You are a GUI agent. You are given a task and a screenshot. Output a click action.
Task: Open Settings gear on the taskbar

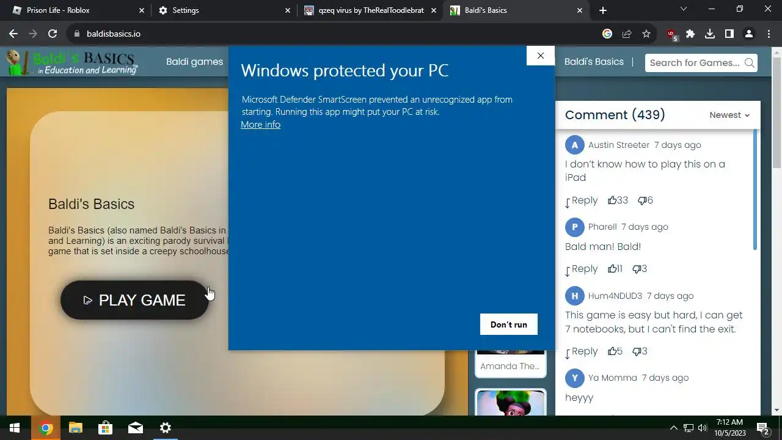pyautogui.click(x=165, y=428)
